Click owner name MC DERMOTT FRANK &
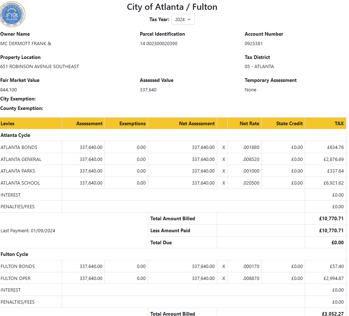 coord(26,44)
